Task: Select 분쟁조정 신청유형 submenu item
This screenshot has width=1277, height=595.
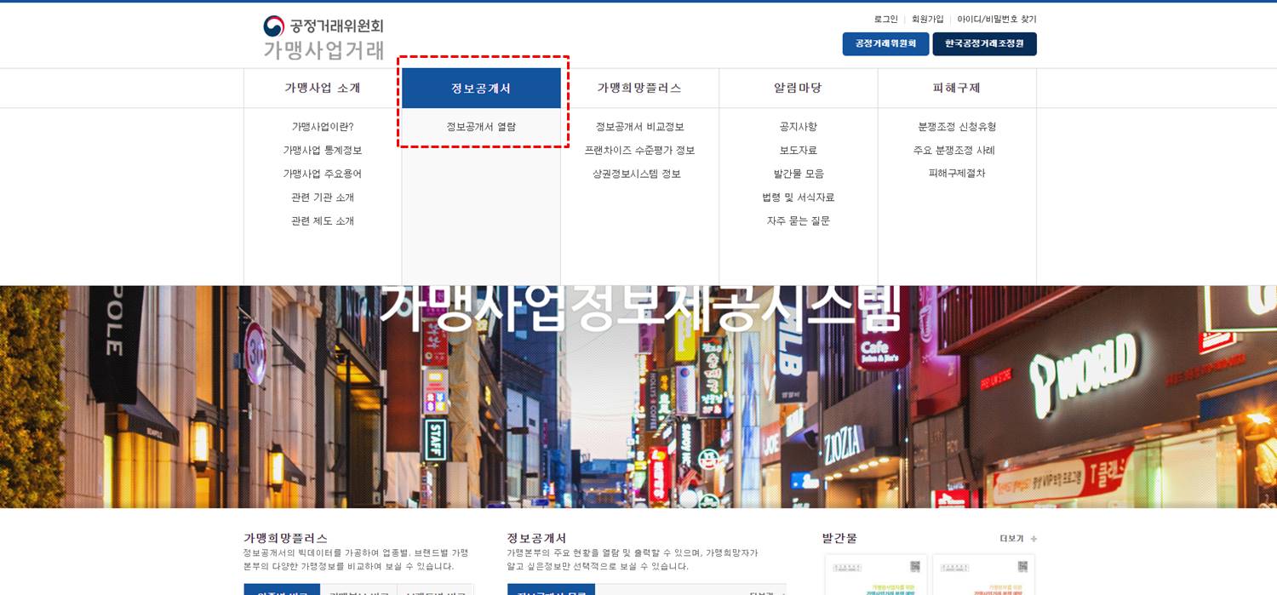Action: pyautogui.click(x=957, y=127)
